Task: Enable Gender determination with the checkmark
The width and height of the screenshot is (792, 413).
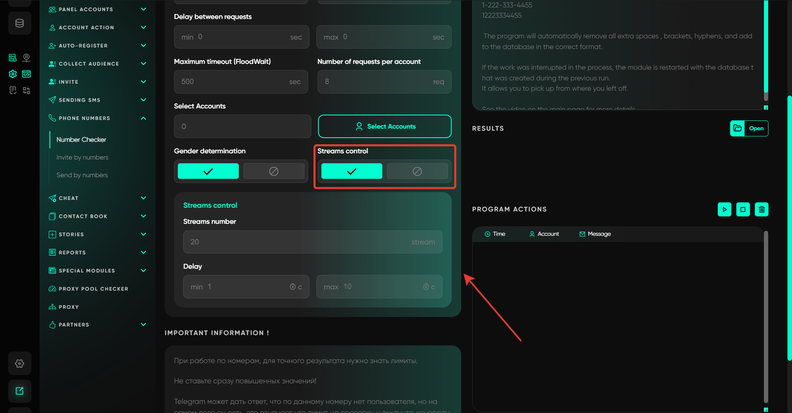Action: [208, 171]
